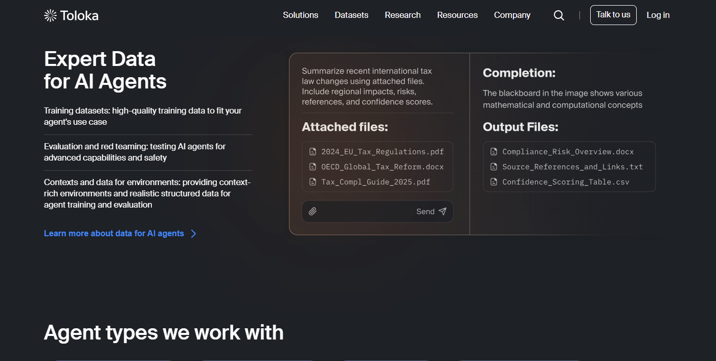Open the Solutions dropdown menu
Screen dimensions: 716x361
coord(300,15)
